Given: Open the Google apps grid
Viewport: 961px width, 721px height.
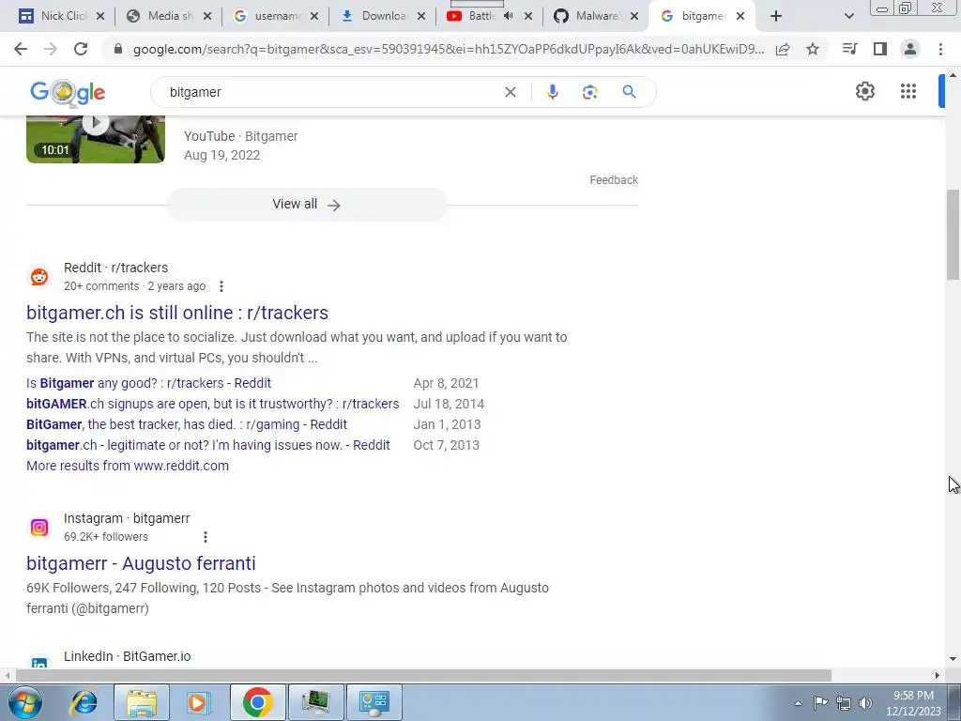Looking at the screenshot, I should [x=908, y=91].
